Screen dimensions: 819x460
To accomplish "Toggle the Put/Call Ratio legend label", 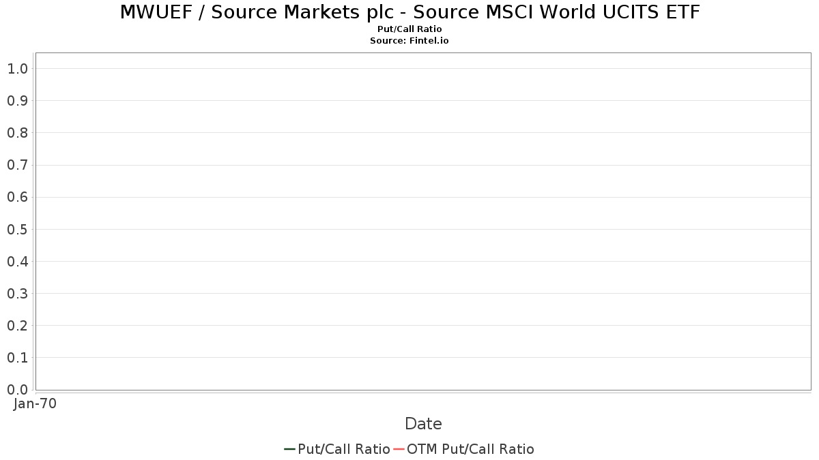I will click(x=343, y=449).
